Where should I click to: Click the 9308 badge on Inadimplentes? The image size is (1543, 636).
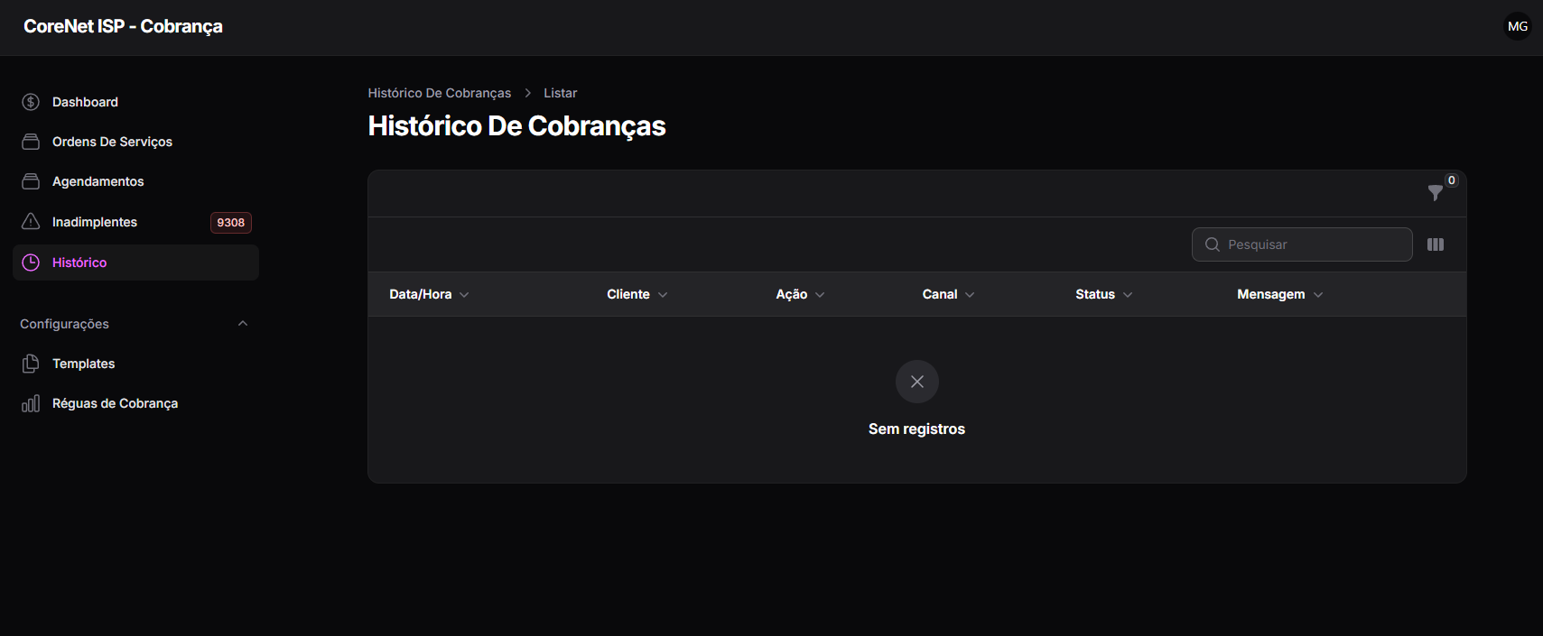pyautogui.click(x=230, y=223)
